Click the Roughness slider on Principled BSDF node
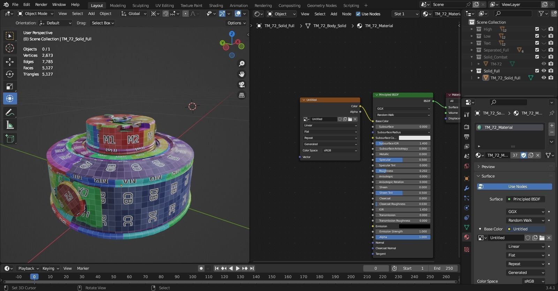The image size is (558, 291). point(403,171)
